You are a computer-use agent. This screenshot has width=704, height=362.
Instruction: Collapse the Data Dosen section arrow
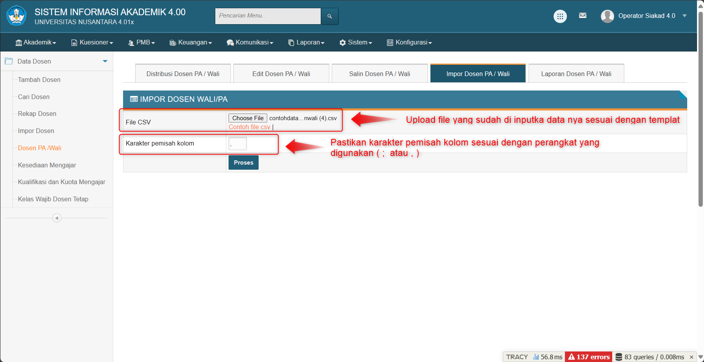point(105,61)
